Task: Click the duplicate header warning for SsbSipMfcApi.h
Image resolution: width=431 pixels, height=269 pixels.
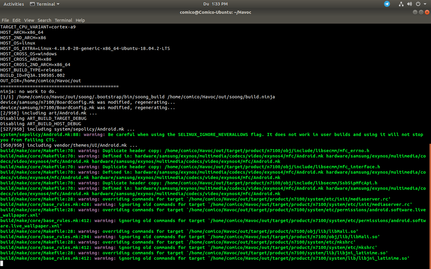Action: tap(189, 183)
